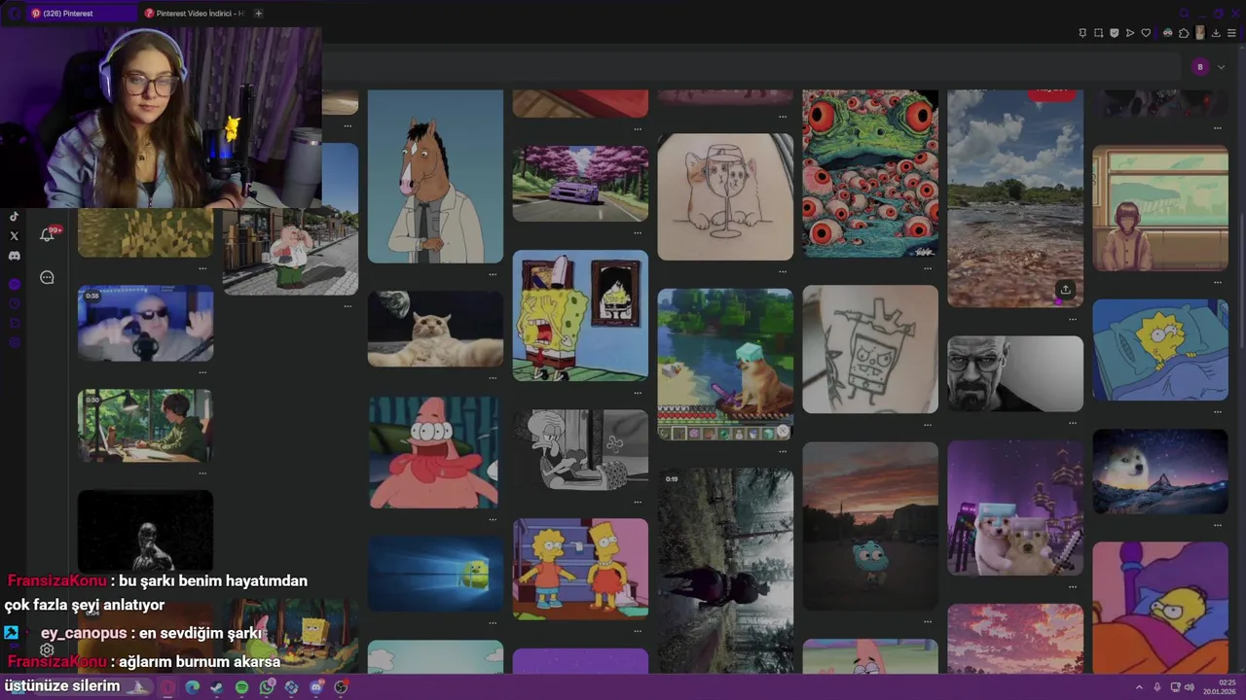1246x700 pixels.
Task: Open more options under the BoJack Horseman pin
Action: click(x=494, y=273)
